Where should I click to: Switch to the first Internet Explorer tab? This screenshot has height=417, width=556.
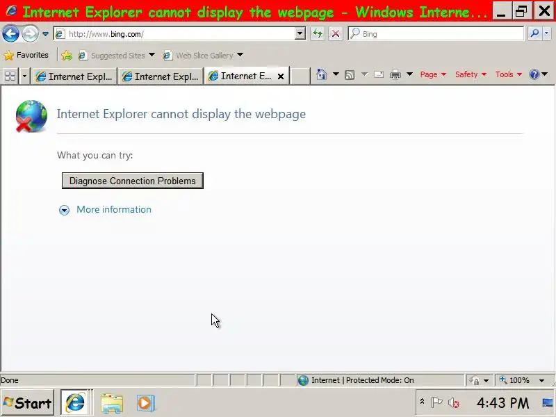(74, 76)
